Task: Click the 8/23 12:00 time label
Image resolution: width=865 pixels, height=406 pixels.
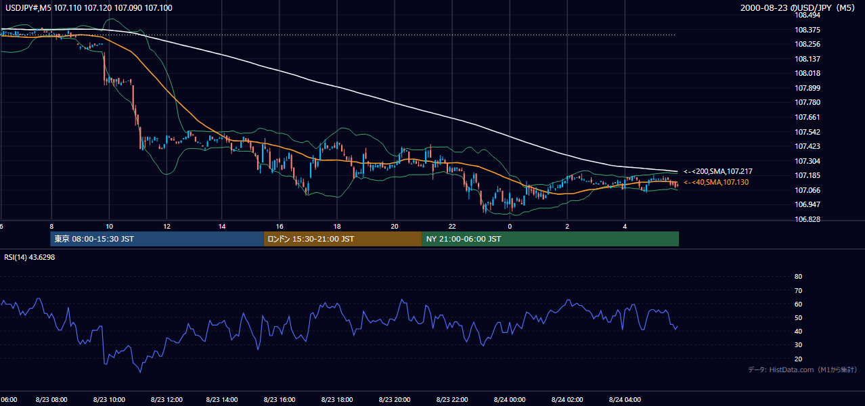Action: tap(167, 400)
